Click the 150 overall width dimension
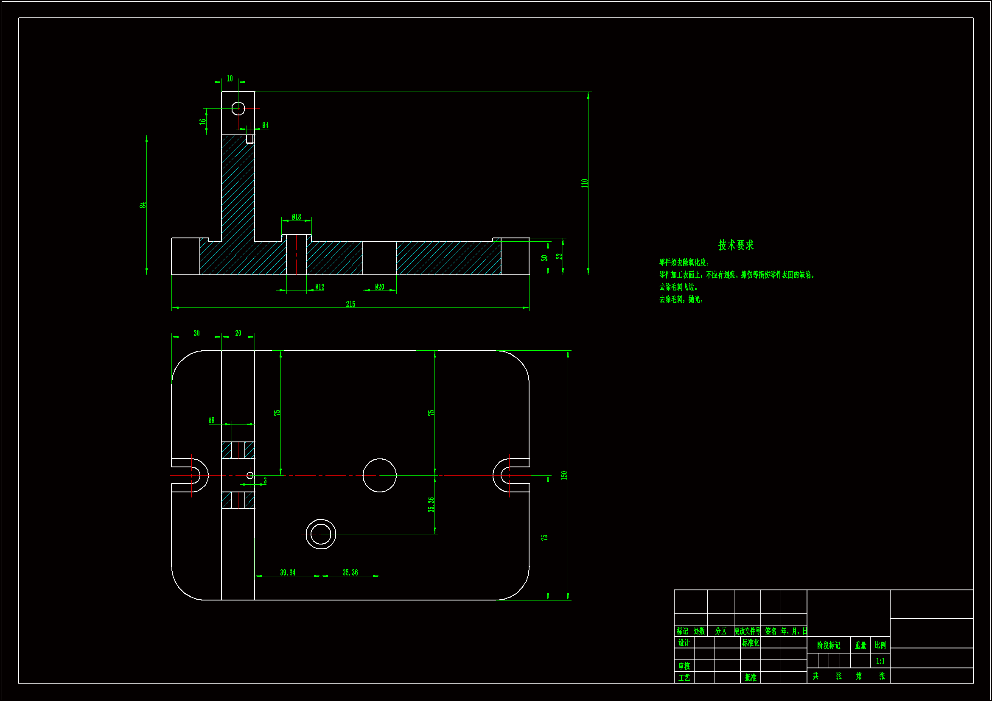The width and height of the screenshot is (992, 701). (x=564, y=475)
